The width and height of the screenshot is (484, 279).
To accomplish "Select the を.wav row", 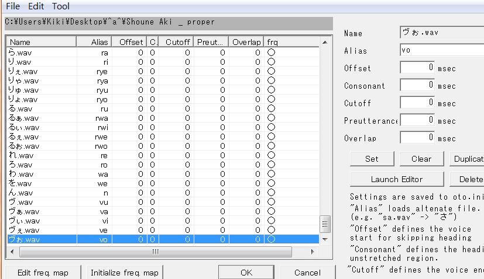I will 163,183.
